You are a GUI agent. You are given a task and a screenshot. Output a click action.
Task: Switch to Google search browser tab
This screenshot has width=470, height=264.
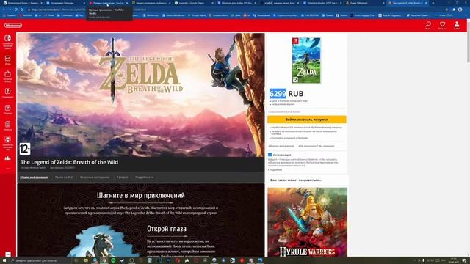193,3
